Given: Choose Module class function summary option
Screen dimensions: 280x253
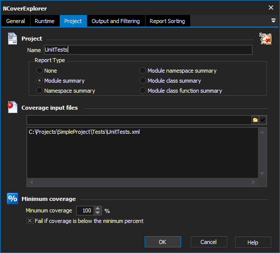Looking at the screenshot, I should [x=181, y=91].
